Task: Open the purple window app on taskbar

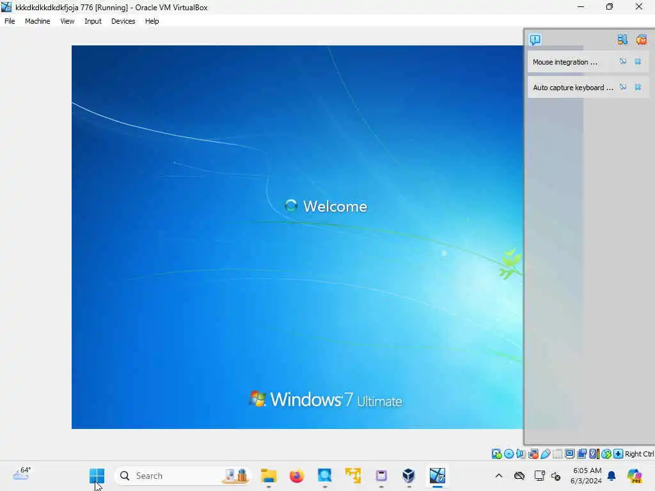Action: 381,476
